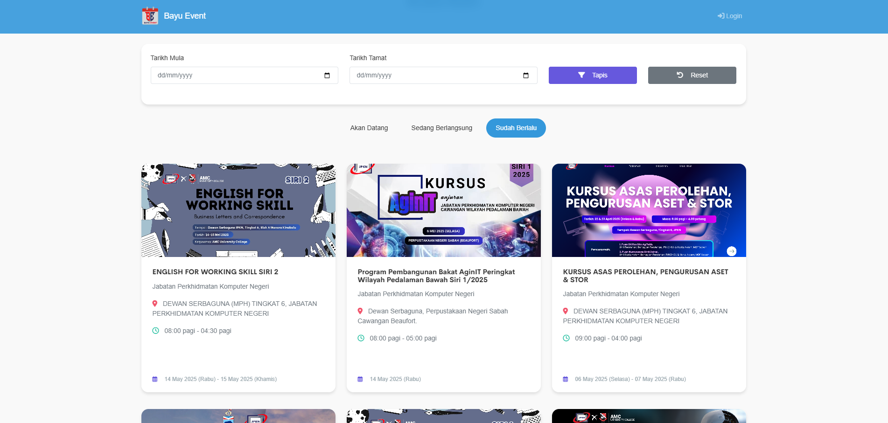Select the Sedang Berlangsung tab
The image size is (888, 423).
point(441,128)
